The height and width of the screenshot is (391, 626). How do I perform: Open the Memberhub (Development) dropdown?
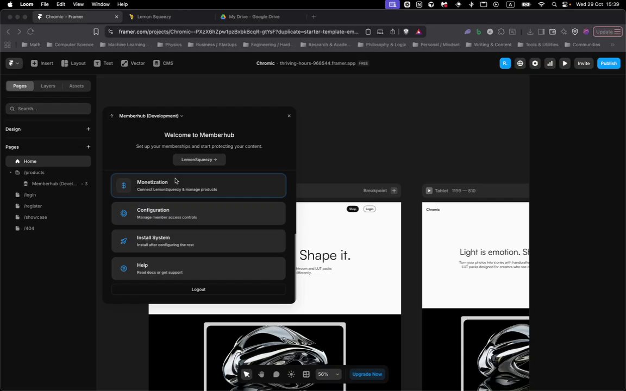(x=151, y=116)
